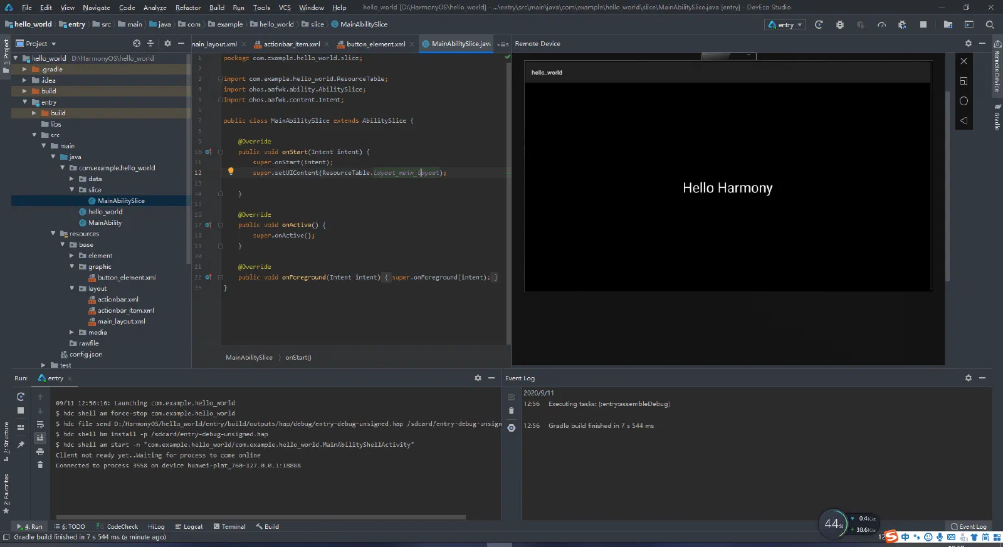
Task: Open the Project view selector dropdown
Action: pyautogui.click(x=36, y=43)
